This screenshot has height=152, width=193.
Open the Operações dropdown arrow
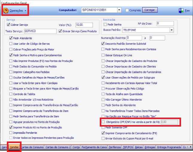click(x=25, y=11)
